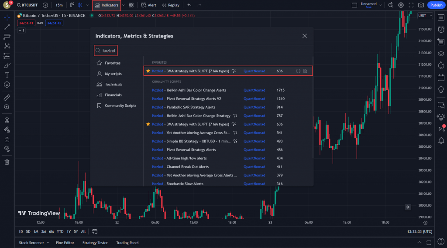Collapse the indicator legend chevron
The width and height of the screenshot is (447, 248).
pyautogui.click(x=22, y=30)
